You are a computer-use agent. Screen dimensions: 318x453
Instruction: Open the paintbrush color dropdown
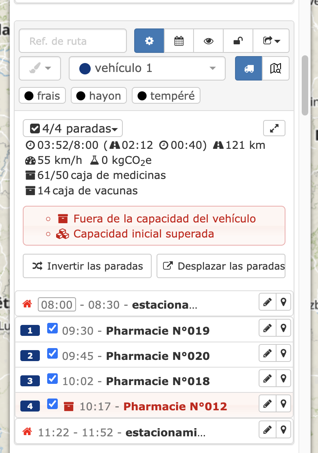[40, 68]
